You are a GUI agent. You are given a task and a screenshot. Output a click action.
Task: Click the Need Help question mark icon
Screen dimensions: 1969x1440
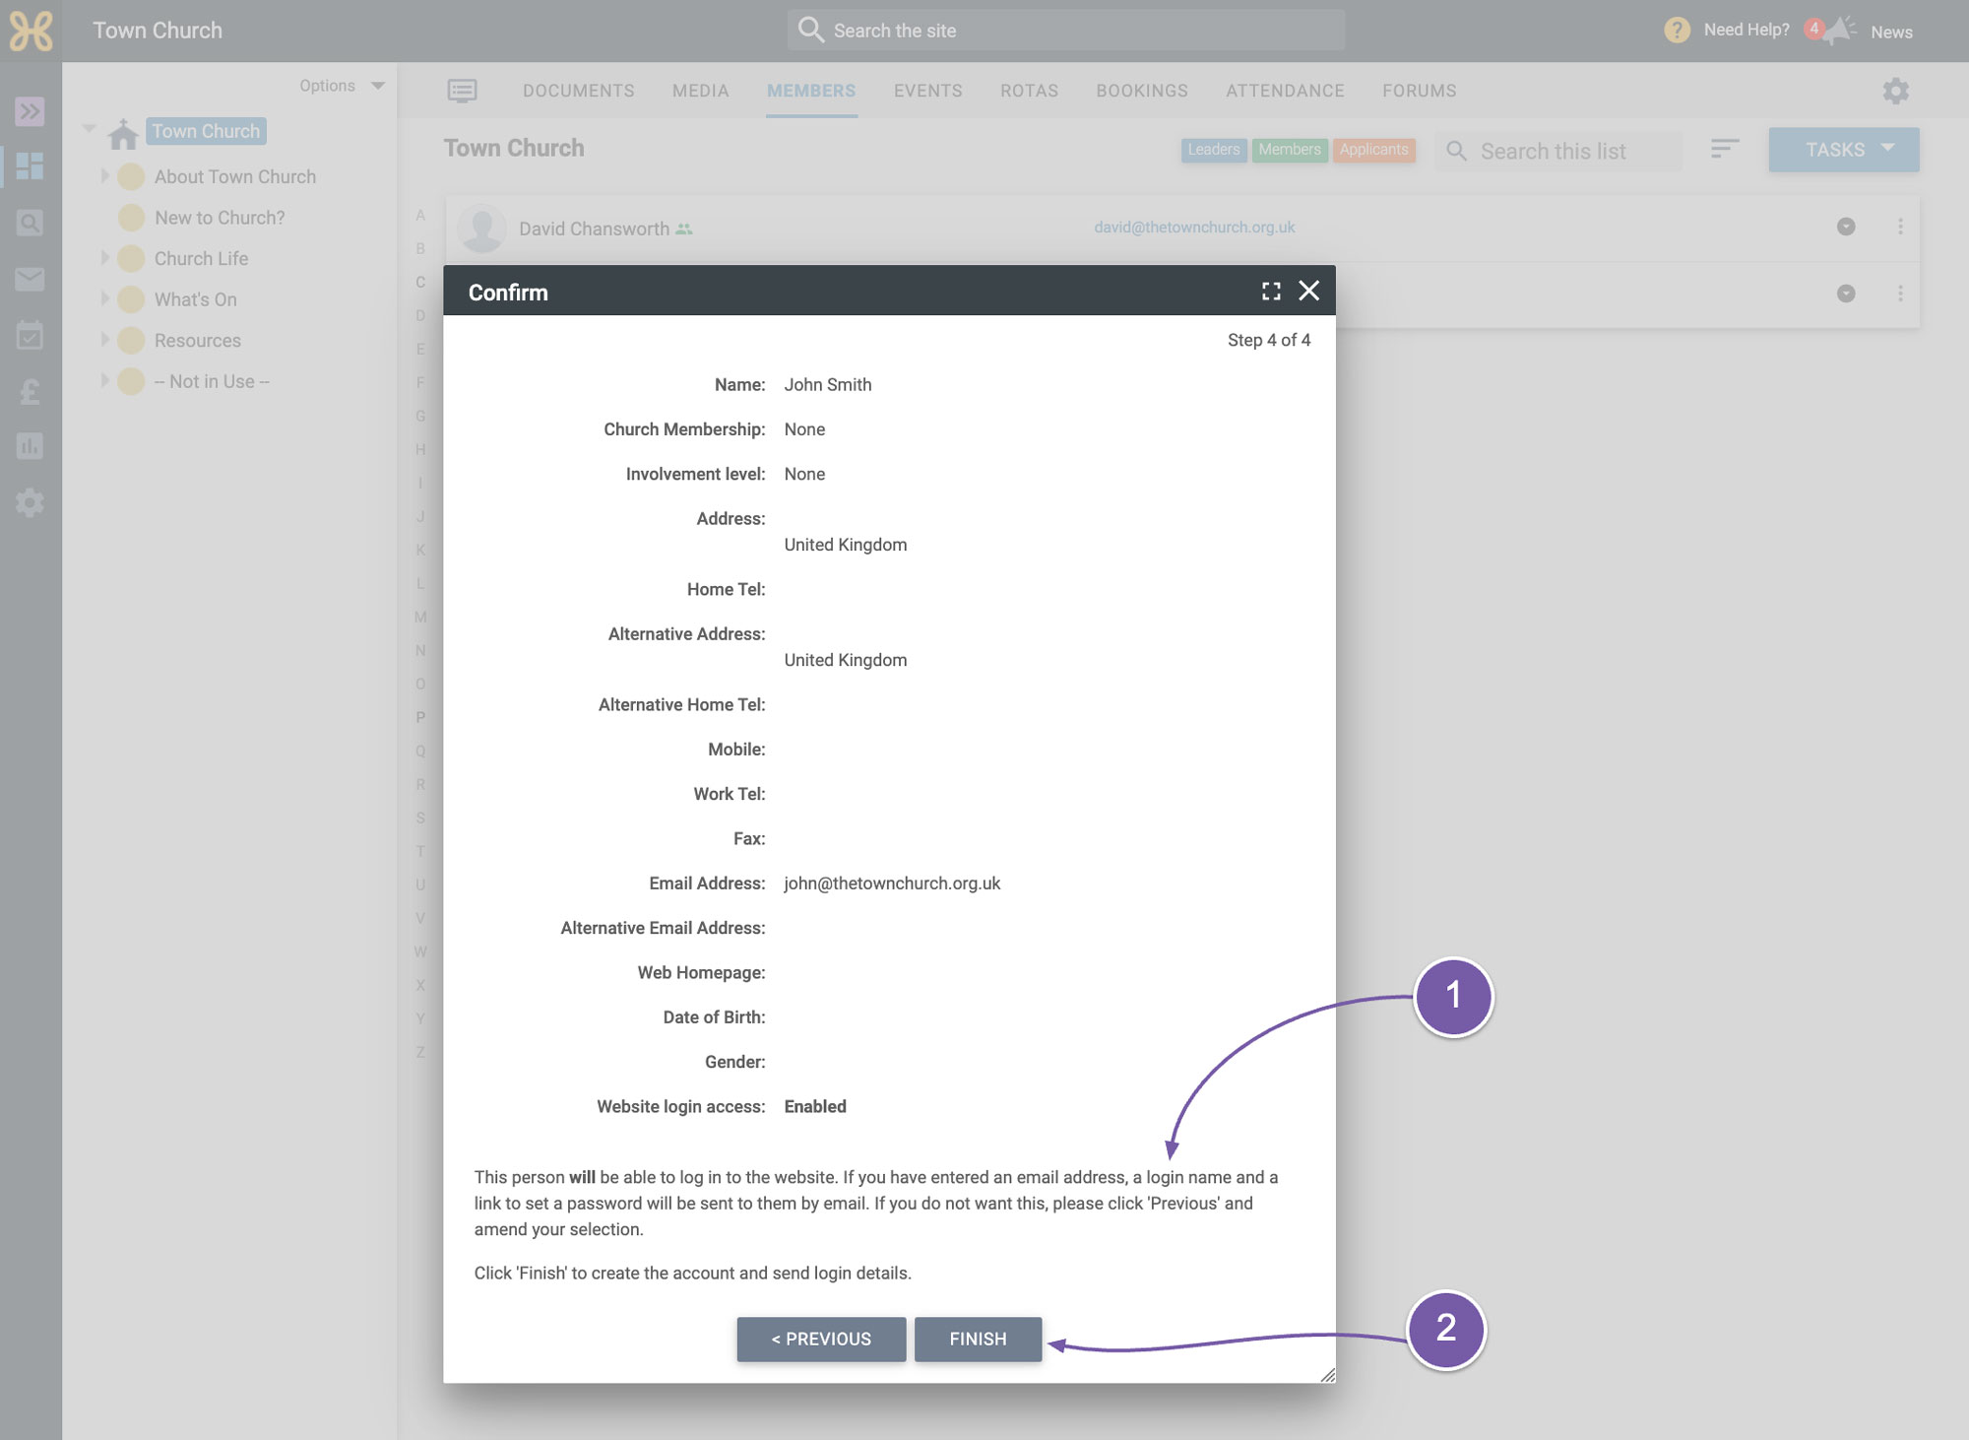coord(1677,31)
